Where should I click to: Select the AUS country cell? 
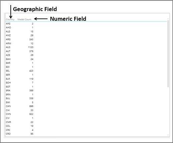point(8,47)
